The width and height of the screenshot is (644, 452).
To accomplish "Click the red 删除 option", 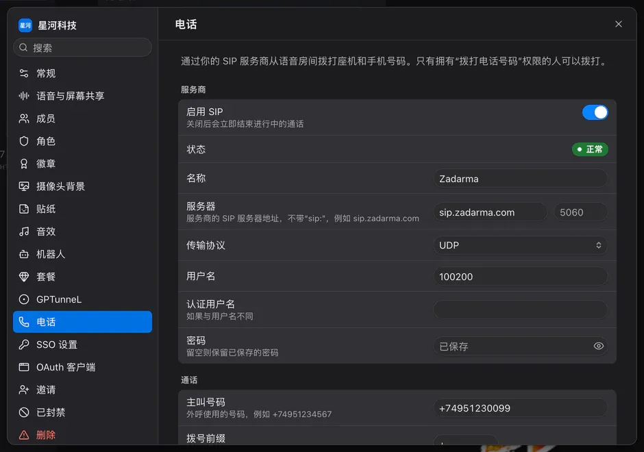I will 82,435.
